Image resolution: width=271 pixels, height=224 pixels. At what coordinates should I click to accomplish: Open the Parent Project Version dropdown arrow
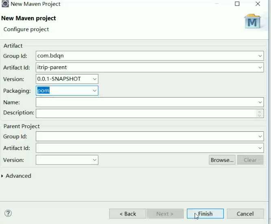(x=95, y=160)
